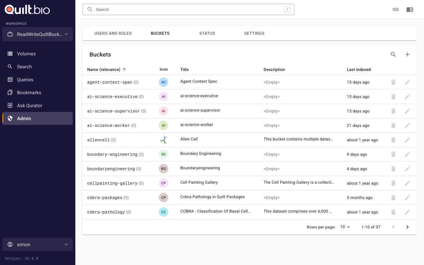Open the rows per page dropdown
The height and width of the screenshot is (265, 424).
tap(345, 227)
